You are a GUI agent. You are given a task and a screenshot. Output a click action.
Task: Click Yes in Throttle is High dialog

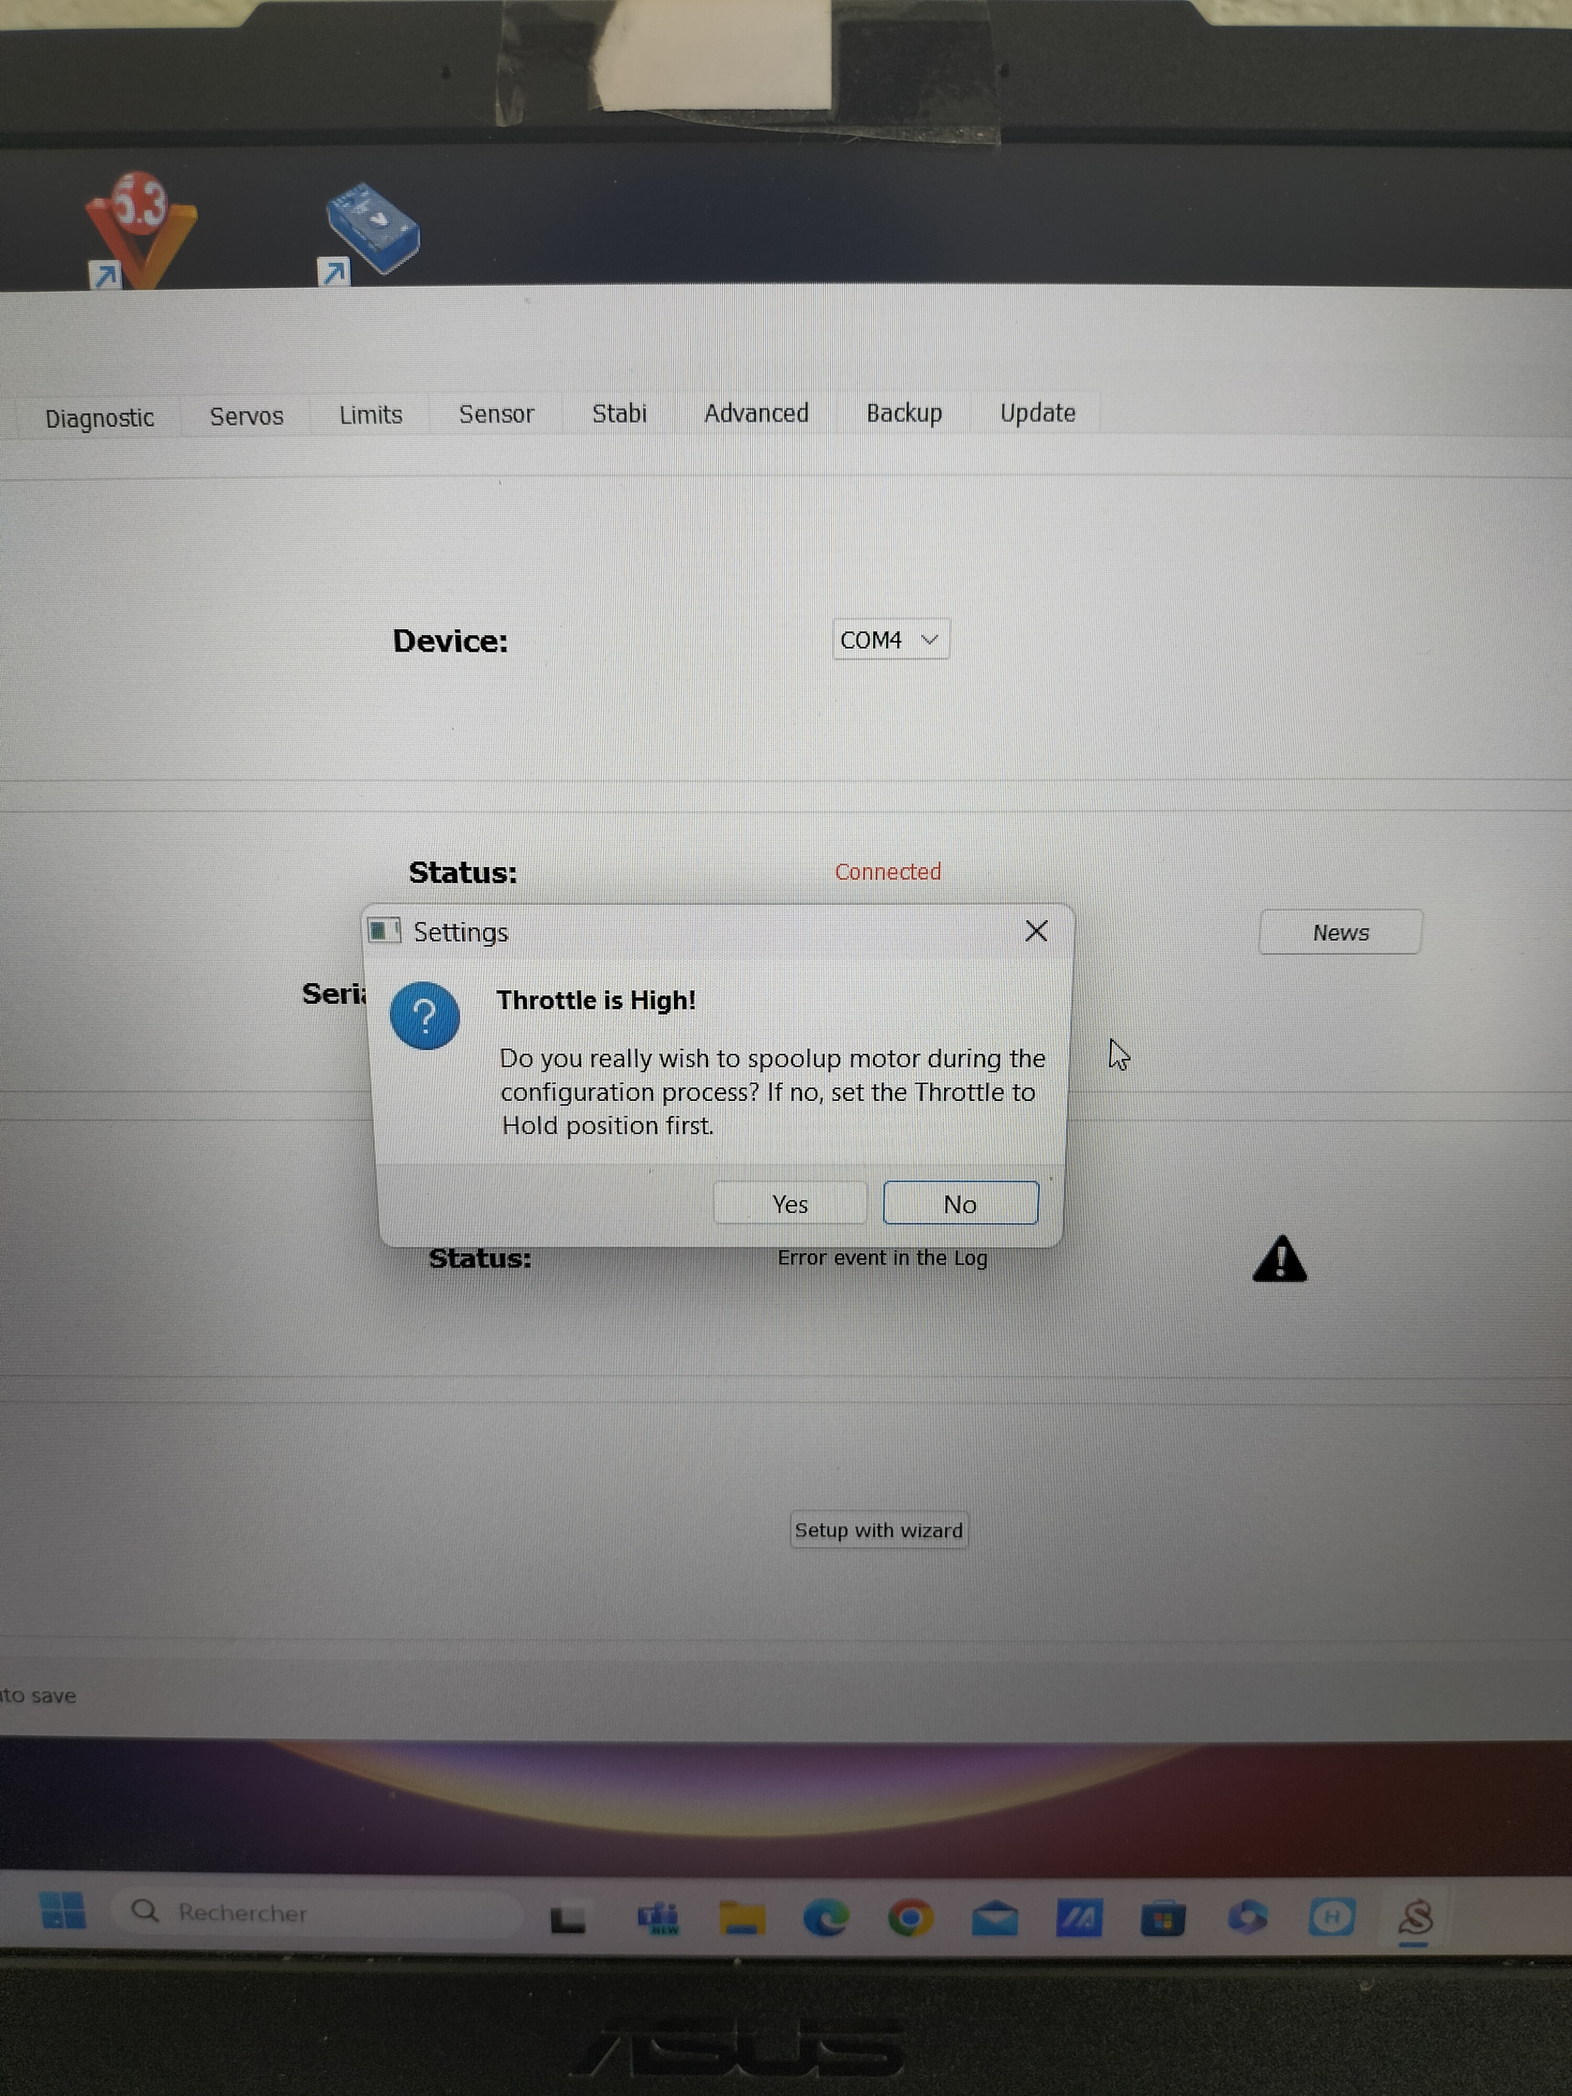coord(789,1204)
